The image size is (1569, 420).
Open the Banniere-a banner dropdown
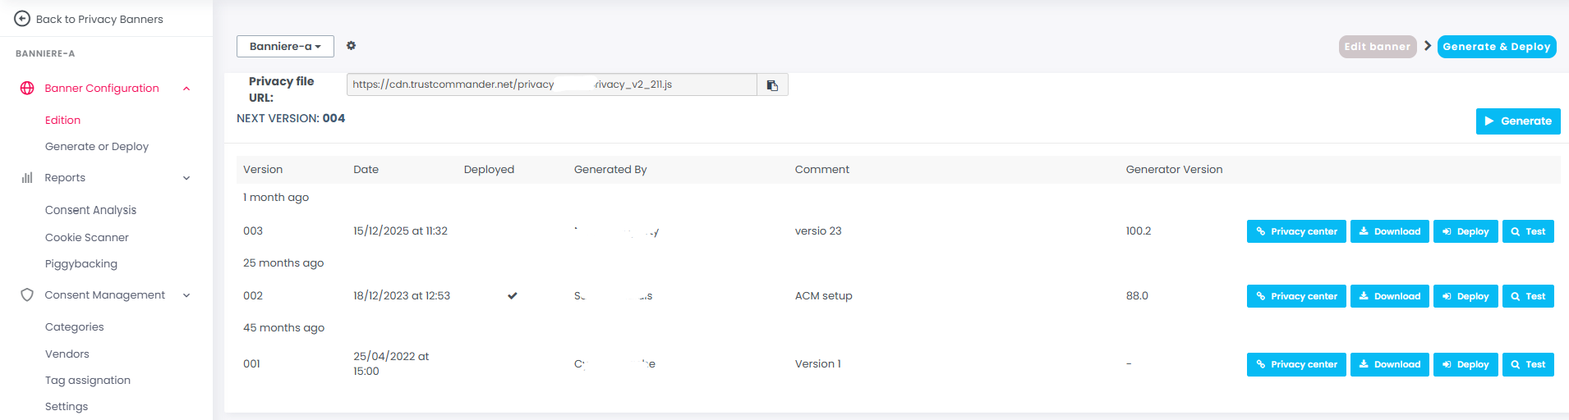pos(285,47)
